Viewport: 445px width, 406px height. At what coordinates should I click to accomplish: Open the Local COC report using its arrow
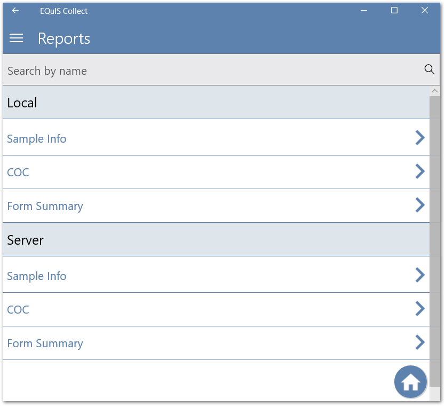tap(420, 171)
